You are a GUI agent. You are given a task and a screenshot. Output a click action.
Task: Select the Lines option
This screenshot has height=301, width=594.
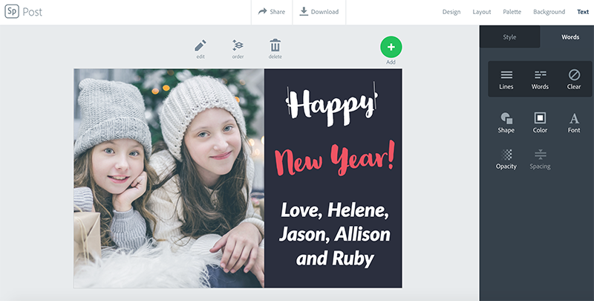click(506, 80)
